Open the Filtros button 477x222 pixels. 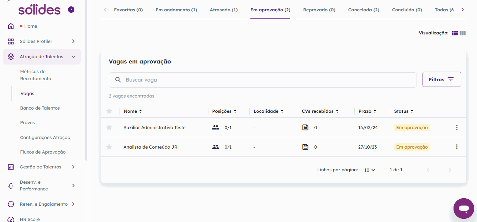click(442, 79)
